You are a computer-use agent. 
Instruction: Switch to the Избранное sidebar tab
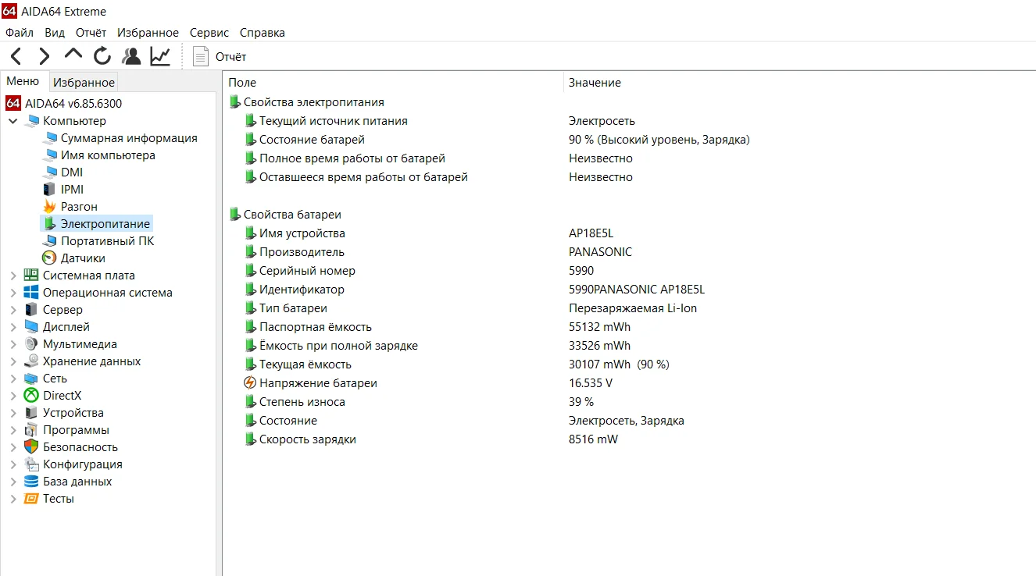[x=84, y=83]
